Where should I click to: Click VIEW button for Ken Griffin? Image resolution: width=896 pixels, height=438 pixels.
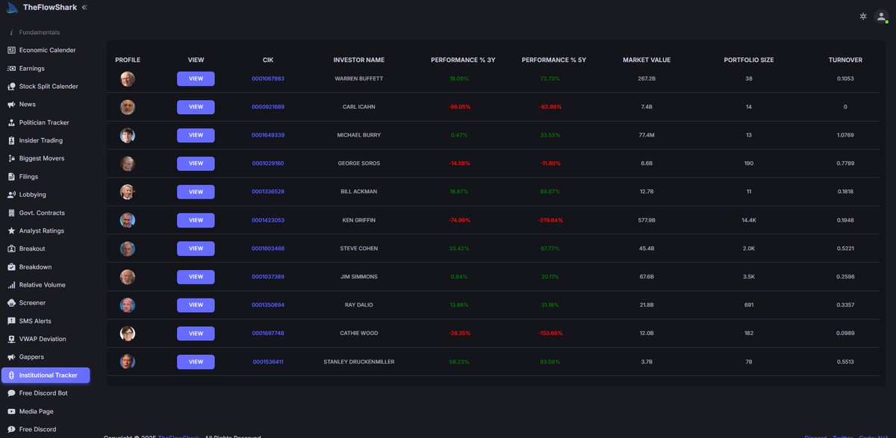(x=196, y=220)
